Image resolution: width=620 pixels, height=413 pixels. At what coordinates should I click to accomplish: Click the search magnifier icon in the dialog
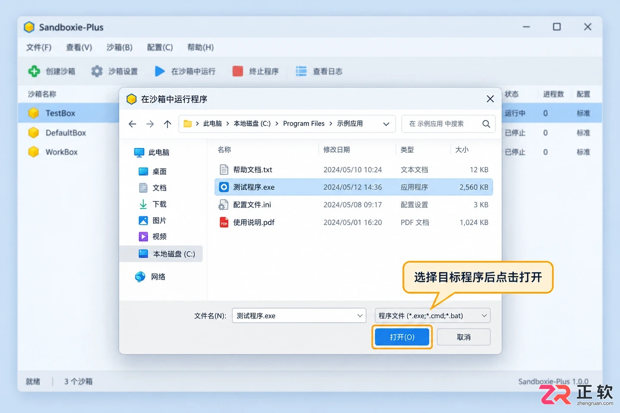[486, 124]
